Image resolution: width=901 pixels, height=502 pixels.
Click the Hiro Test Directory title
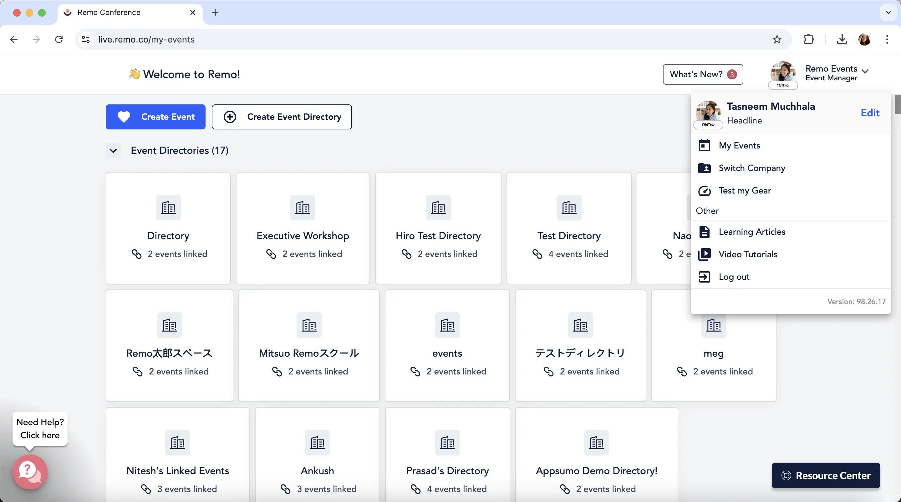(438, 236)
